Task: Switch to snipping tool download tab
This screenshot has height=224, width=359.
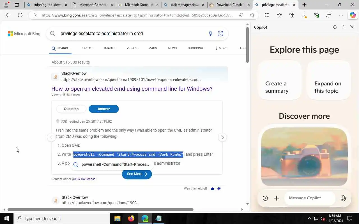Action: point(47,5)
